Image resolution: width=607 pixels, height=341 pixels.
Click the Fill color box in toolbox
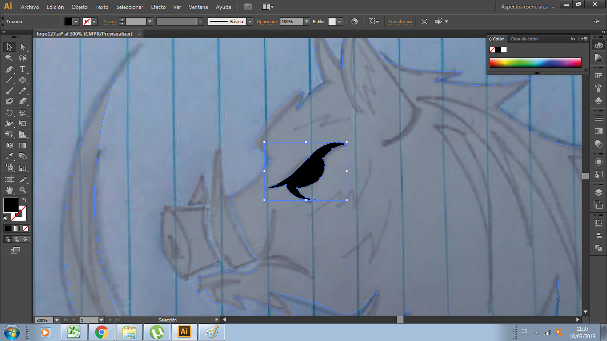click(11, 205)
